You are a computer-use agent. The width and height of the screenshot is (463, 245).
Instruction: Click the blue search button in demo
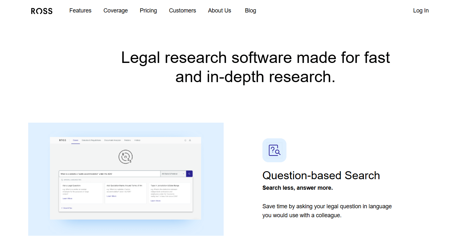pos(189,174)
